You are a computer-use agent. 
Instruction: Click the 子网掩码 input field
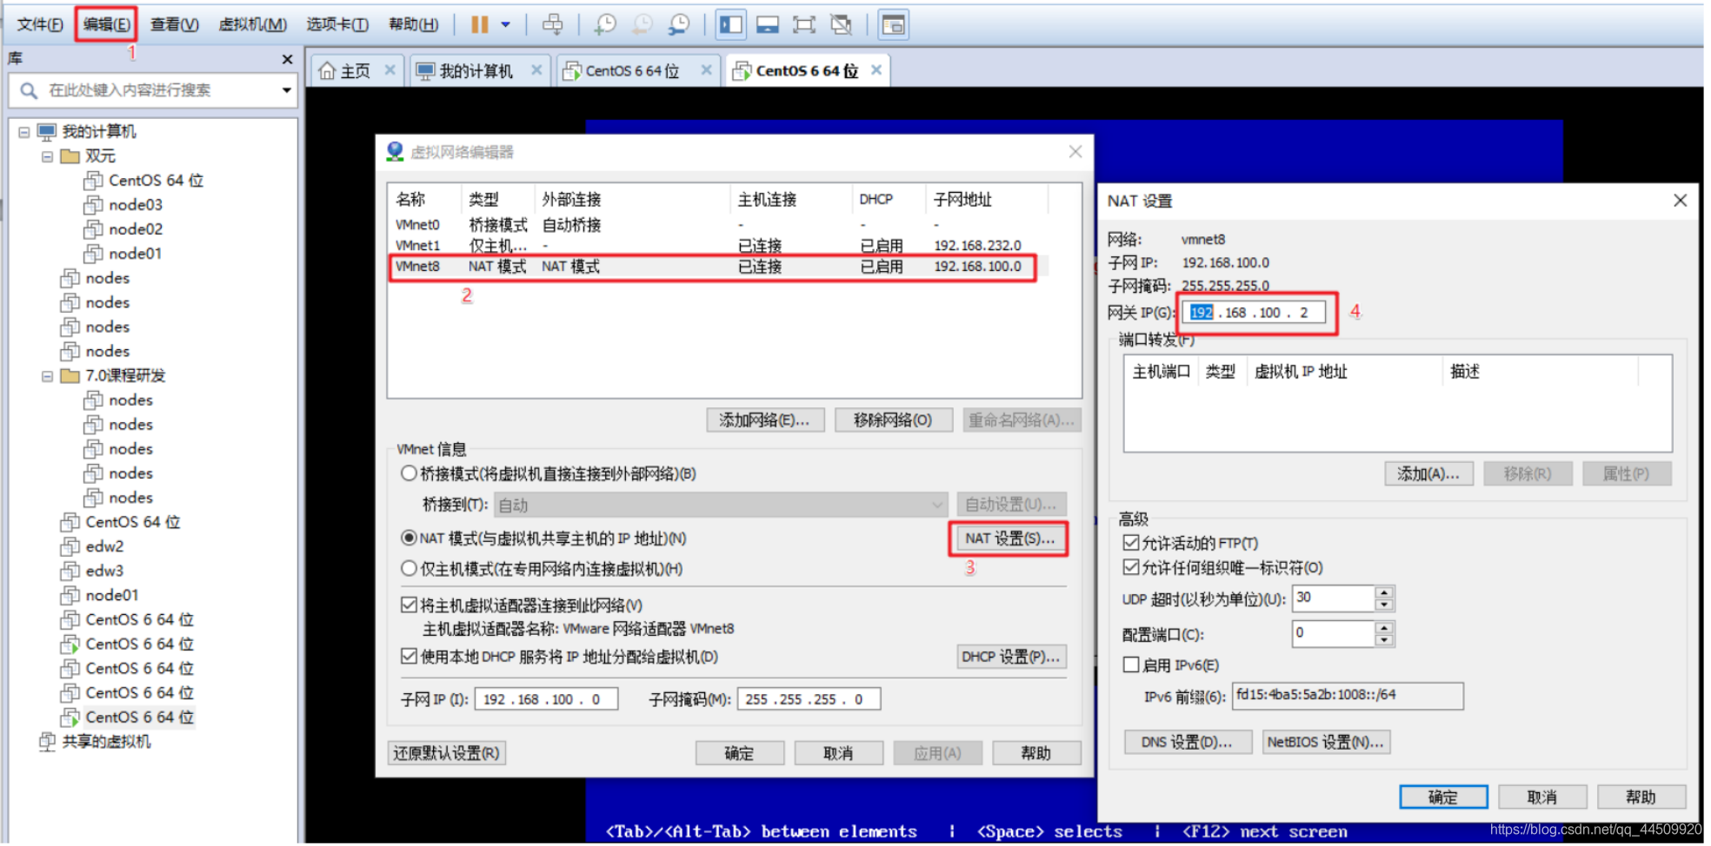pos(809,699)
